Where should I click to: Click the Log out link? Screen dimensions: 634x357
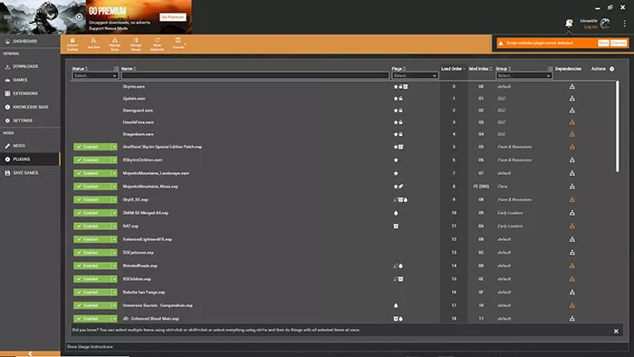click(591, 26)
